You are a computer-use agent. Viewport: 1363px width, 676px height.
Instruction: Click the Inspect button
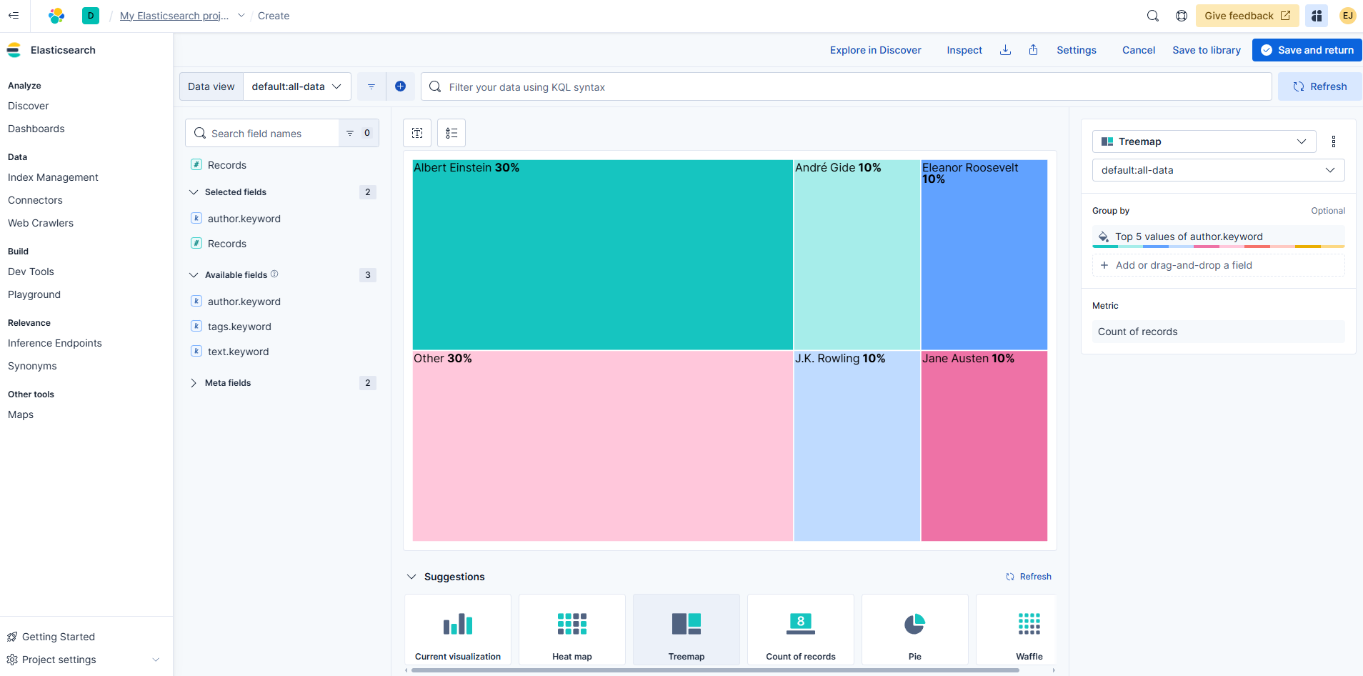point(964,50)
